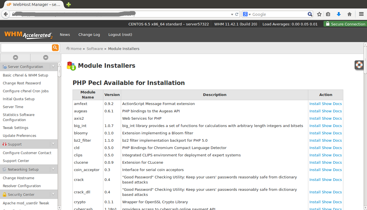Screen dimensions: 367x210
Task: Open a new browser tab with the plus icon
Action: [x=68, y=5]
